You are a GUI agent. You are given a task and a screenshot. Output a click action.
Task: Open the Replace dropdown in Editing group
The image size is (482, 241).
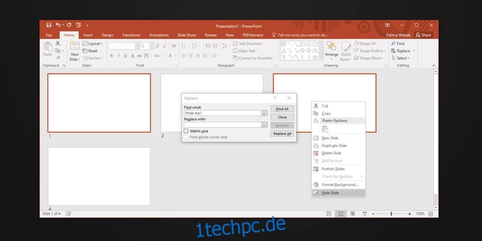coord(414,51)
